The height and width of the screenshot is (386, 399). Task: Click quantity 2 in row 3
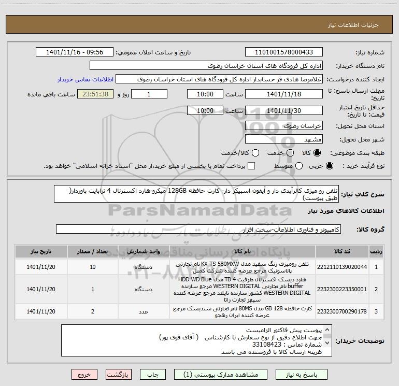coord(93,311)
